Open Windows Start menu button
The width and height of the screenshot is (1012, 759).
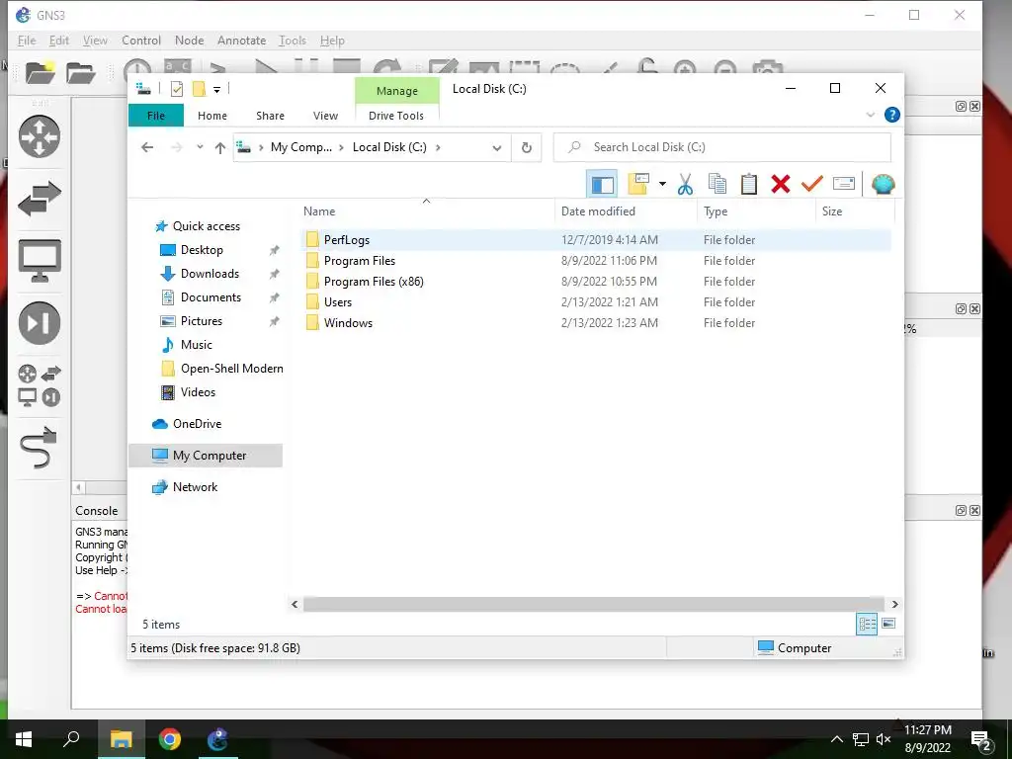(x=24, y=739)
